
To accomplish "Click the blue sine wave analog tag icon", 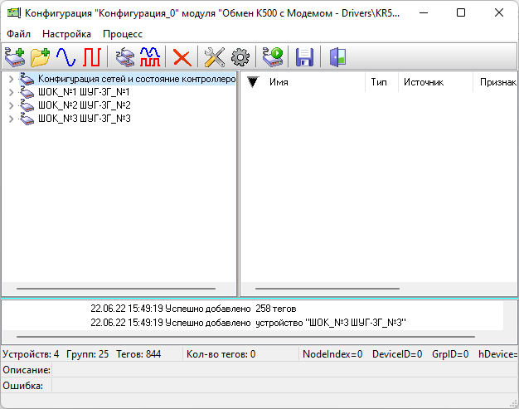I will tap(65, 57).
